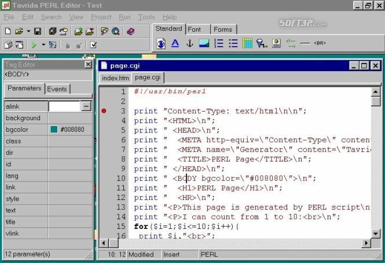The height and width of the screenshot is (263, 385).
Task: Select the vlink parameter row
Action: click(48, 234)
